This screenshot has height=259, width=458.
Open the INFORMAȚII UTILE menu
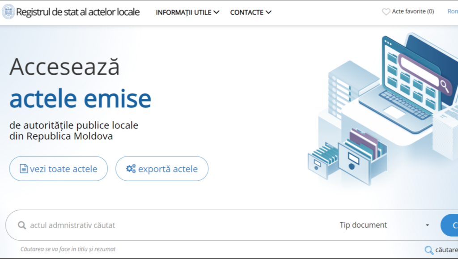coord(183,13)
